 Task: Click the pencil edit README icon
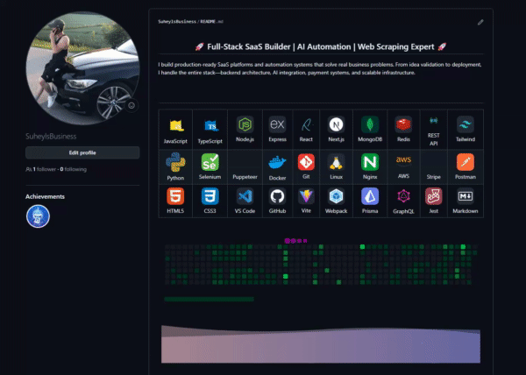pyautogui.click(x=480, y=22)
